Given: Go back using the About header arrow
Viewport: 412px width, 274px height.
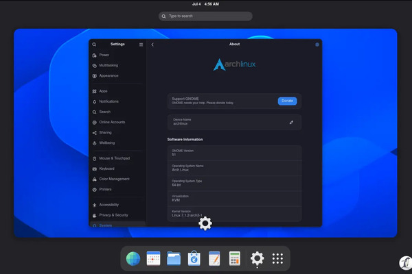Looking at the screenshot, I should (x=152, y=45).
